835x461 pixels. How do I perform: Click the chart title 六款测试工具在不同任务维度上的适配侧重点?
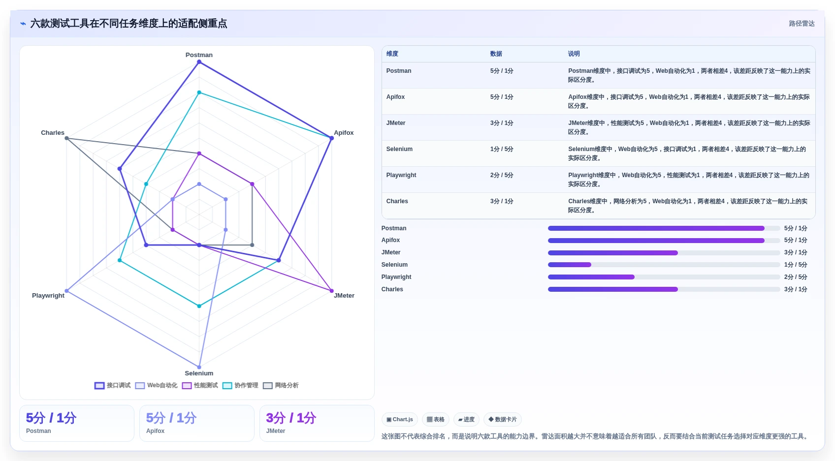click(128, 24)
